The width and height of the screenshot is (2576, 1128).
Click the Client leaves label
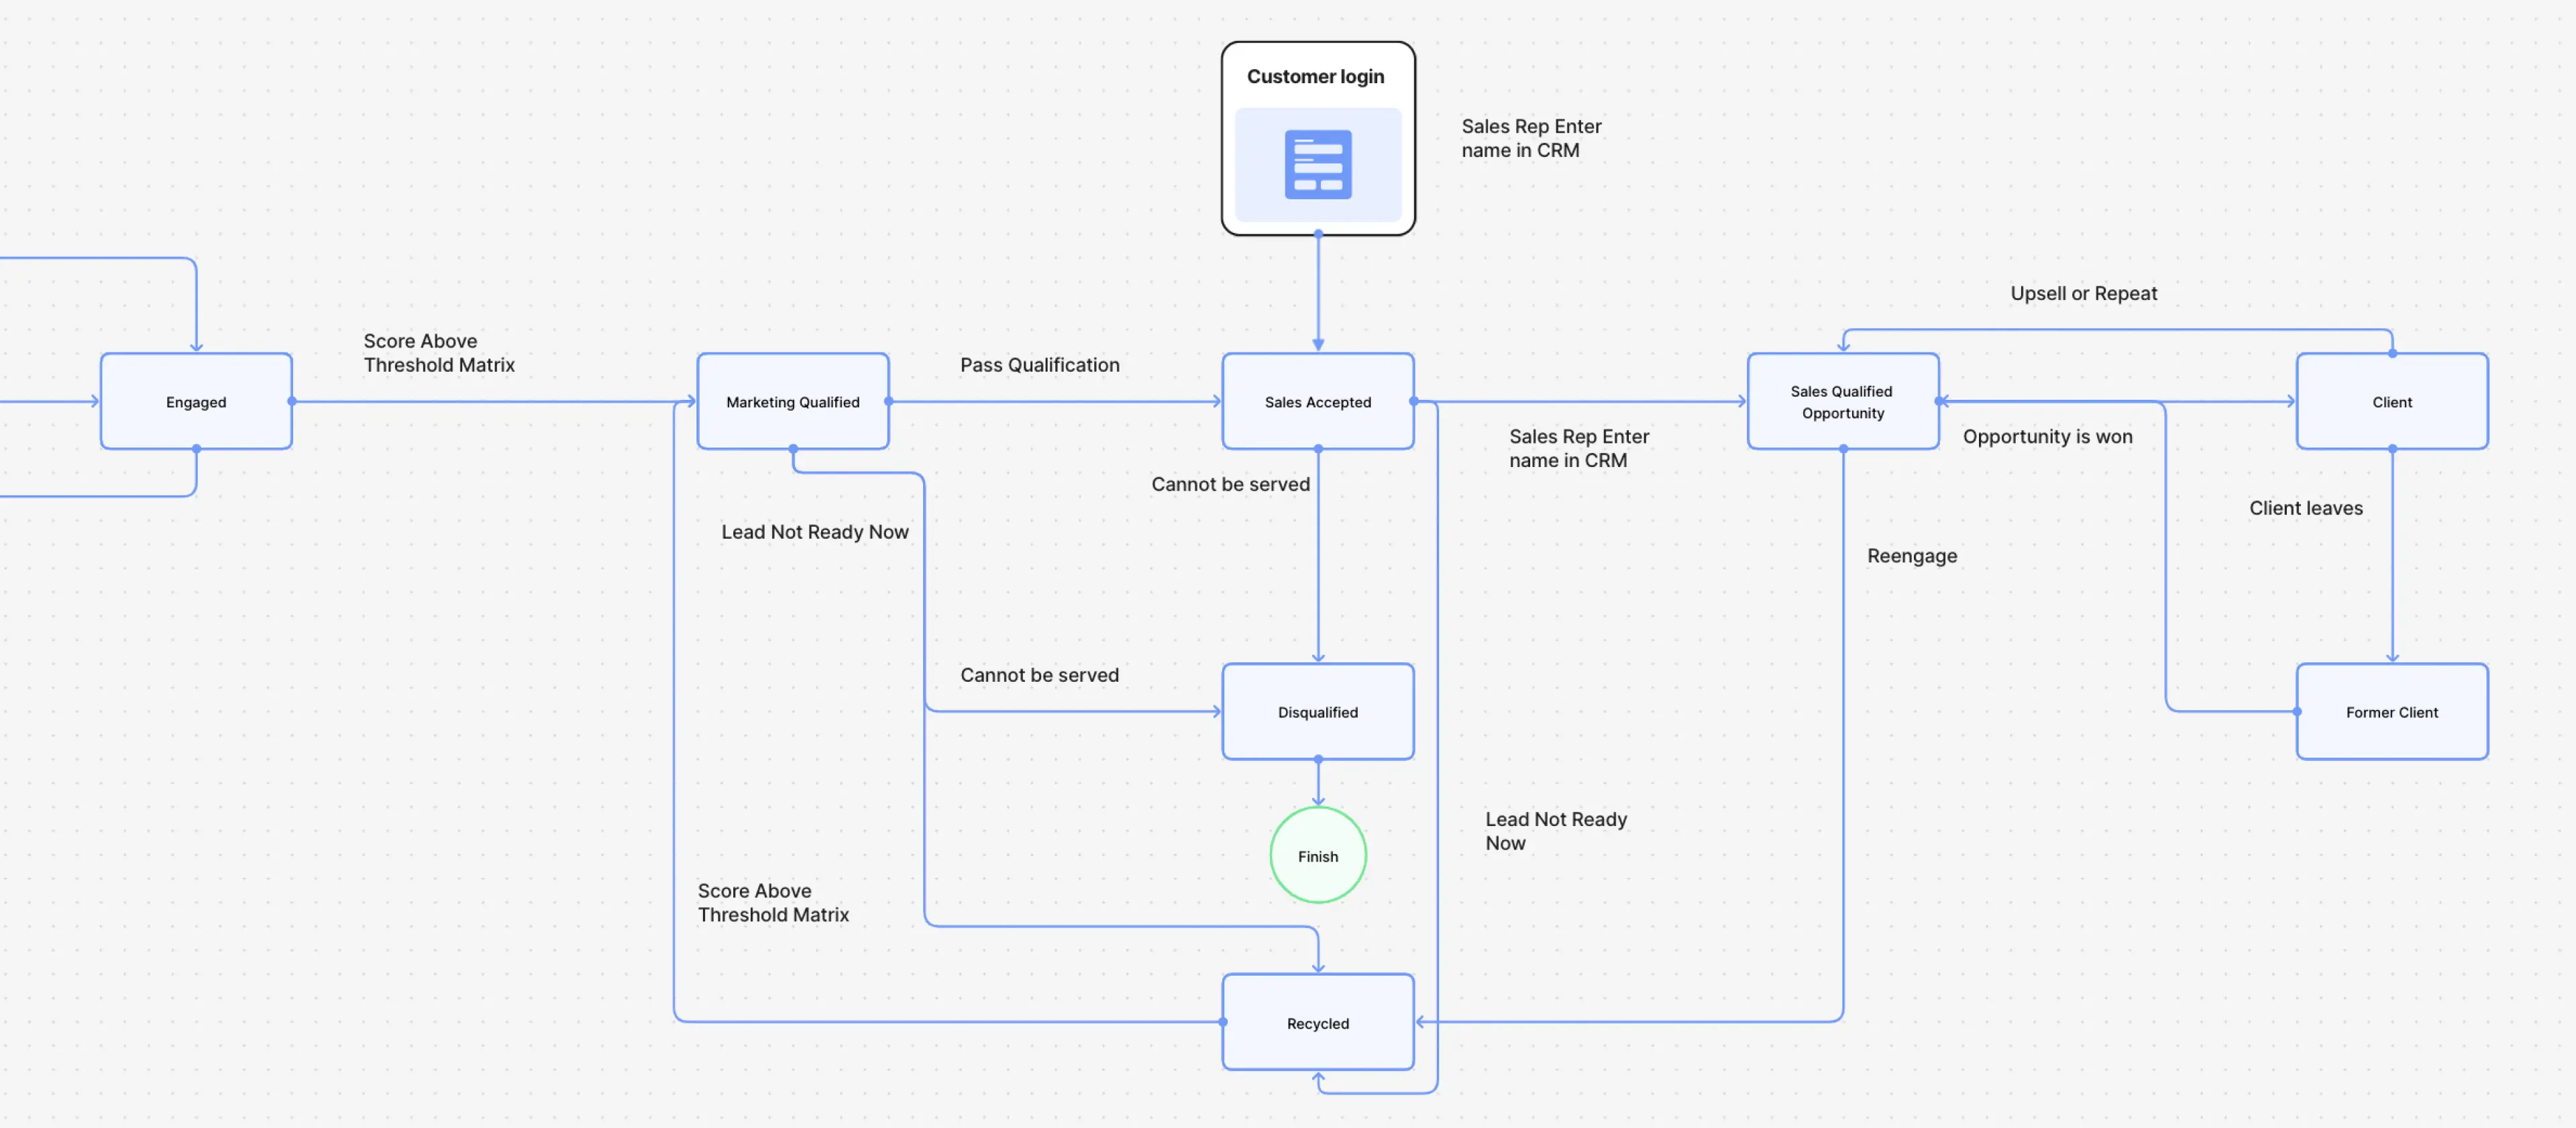point(2306,508)
